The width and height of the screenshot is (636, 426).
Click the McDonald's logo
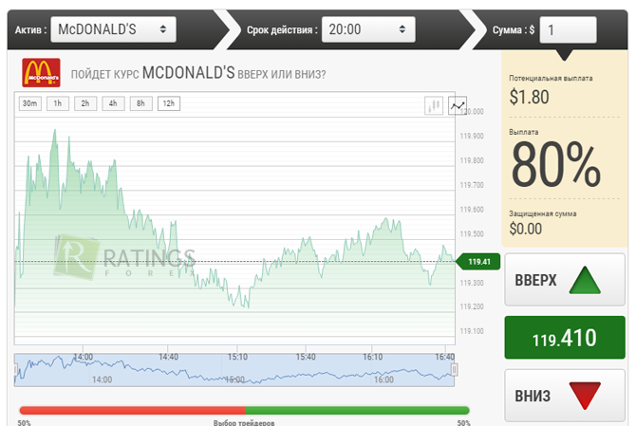[41, 72]
